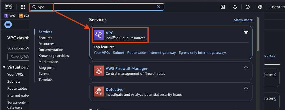285x110 pixels.
Task: Open VPC favorite shortcut in bookmarks bar
Action: [10, 16]
